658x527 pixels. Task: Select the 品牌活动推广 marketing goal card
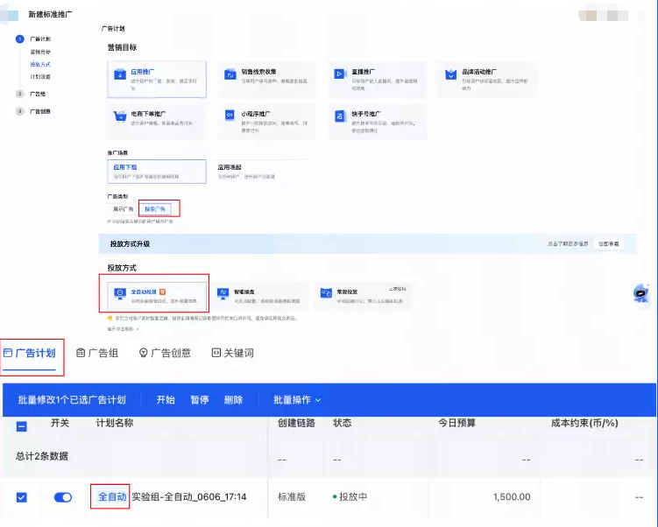click(x=487, y=80)
